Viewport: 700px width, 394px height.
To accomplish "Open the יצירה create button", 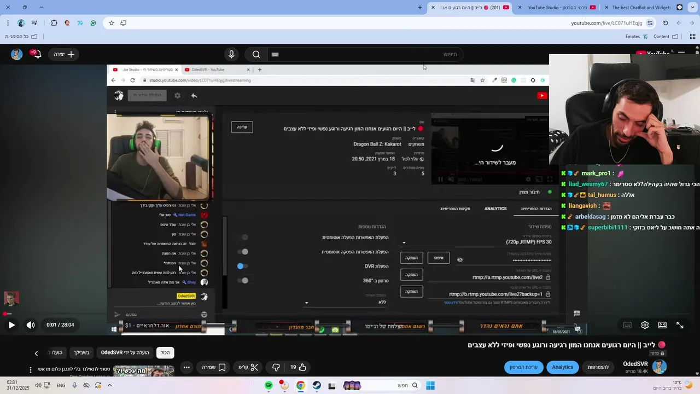I will tap(65, 54).
